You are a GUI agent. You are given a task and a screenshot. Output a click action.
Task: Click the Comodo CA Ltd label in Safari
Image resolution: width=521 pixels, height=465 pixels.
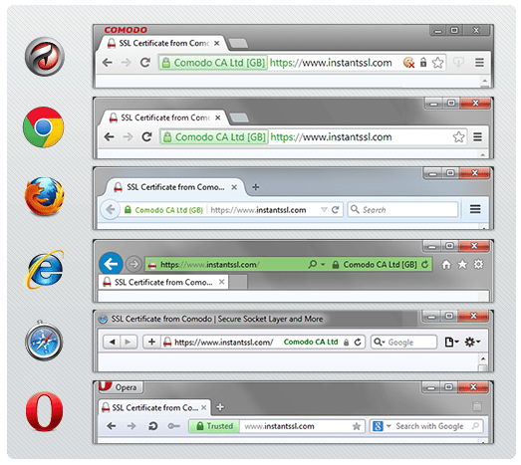[x=311, y=342]
